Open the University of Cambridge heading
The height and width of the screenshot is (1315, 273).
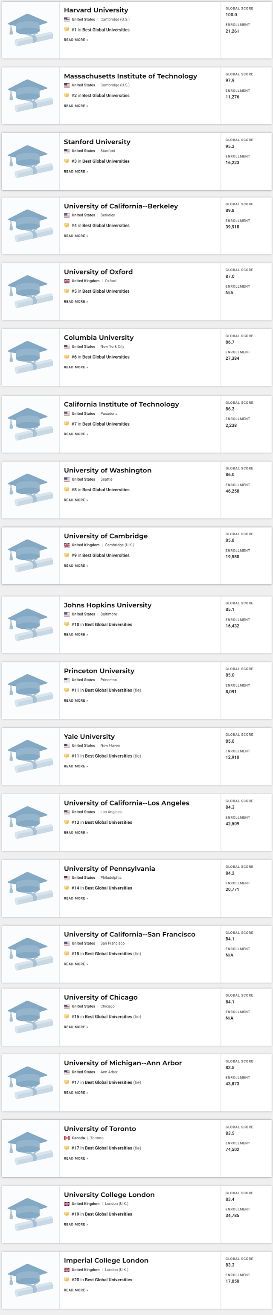[106, 536]
